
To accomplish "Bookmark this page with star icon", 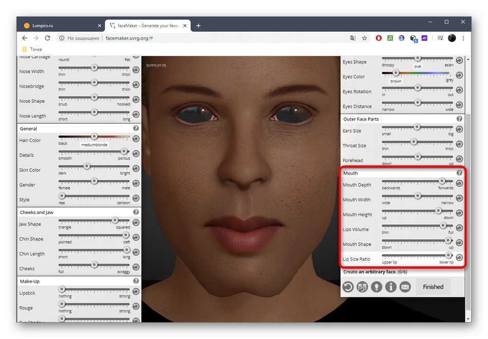I will (x=364, y=38).
